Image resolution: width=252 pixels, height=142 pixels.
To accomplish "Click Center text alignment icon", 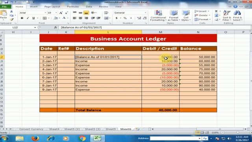I will 80,18.
